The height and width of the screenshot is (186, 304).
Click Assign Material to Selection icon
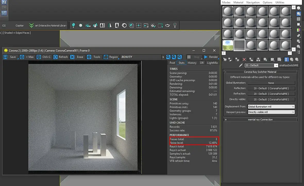coord(237,60)
